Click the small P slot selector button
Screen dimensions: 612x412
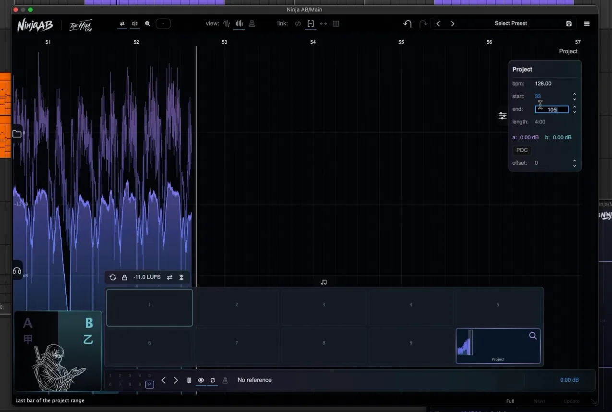pos(149,385)
